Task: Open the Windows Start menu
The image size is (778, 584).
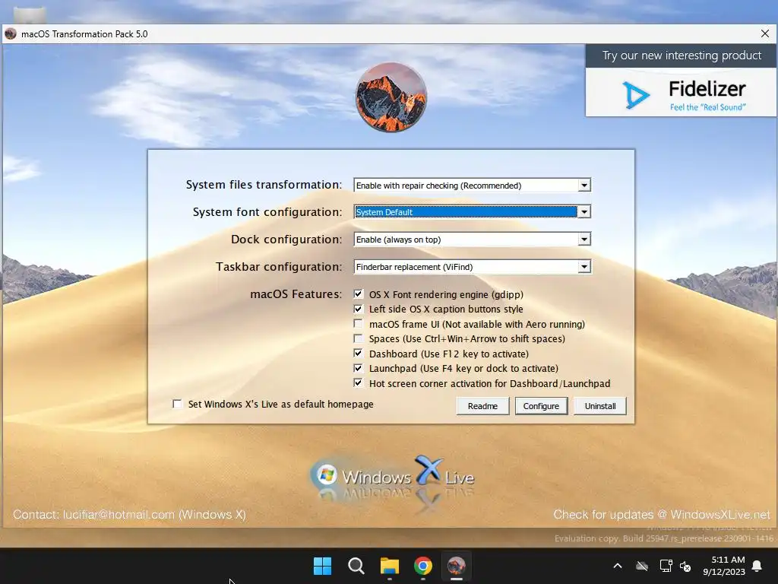Action: click(322, 566)
